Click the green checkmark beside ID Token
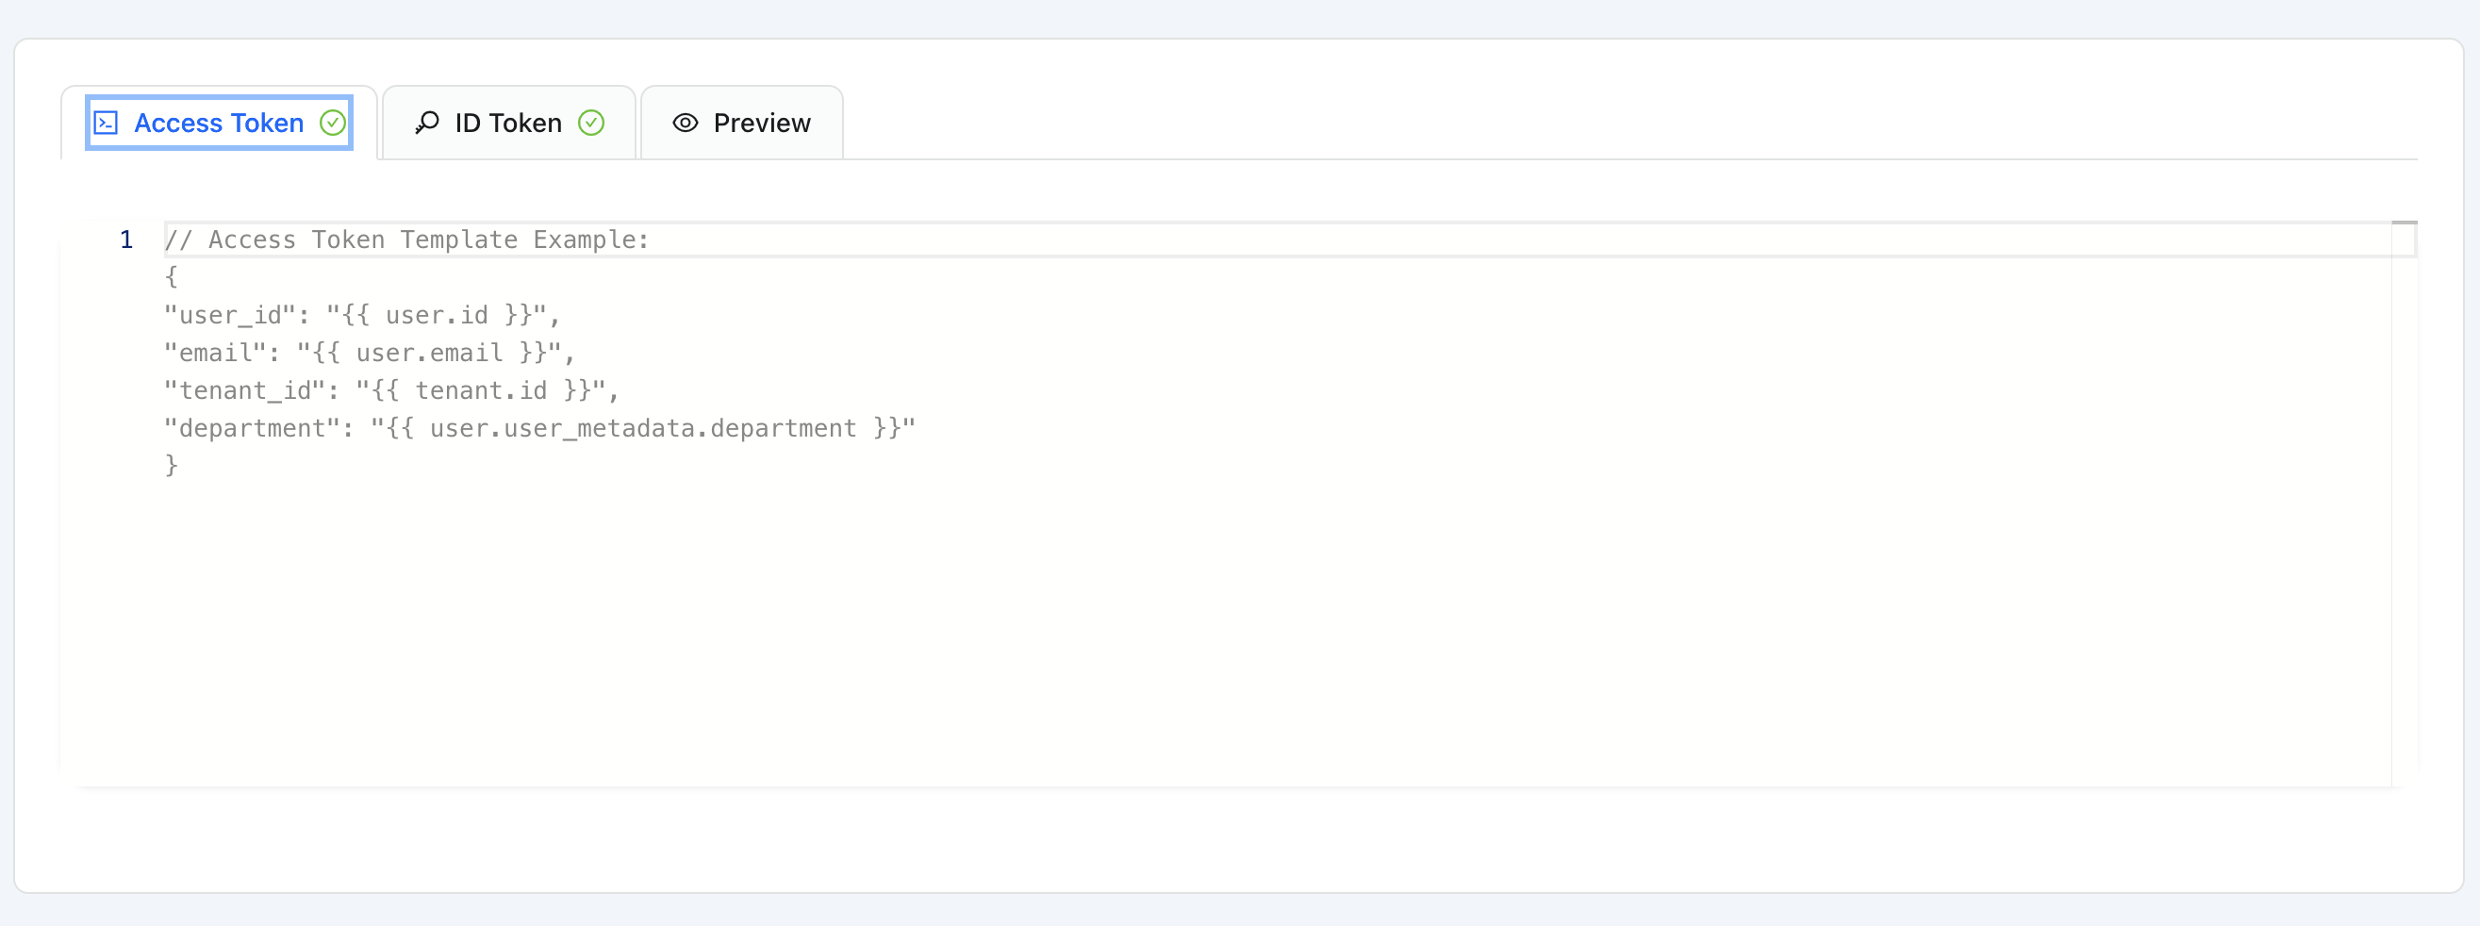The image size is (2480, 926). pyautogui.click(x=591, y=124)
